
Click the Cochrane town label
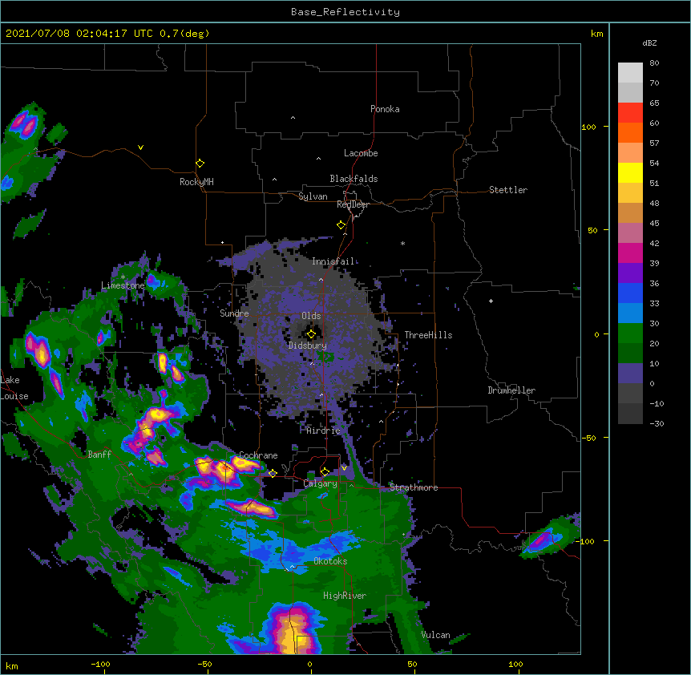point(258,455)
